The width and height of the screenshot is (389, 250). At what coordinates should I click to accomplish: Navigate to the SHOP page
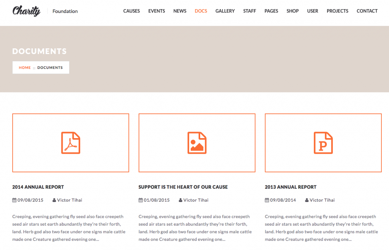(x=293, y=11)
